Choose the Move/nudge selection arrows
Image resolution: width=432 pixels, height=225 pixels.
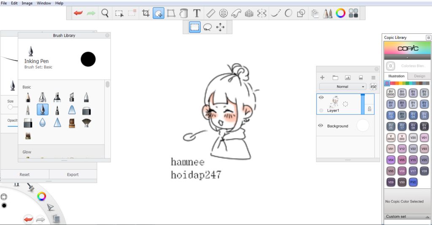220,27
